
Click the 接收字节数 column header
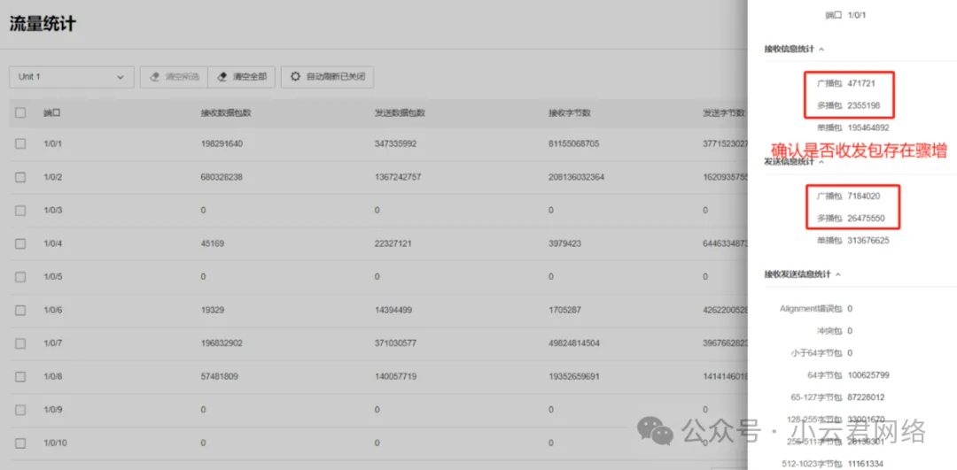coord(569,113)
